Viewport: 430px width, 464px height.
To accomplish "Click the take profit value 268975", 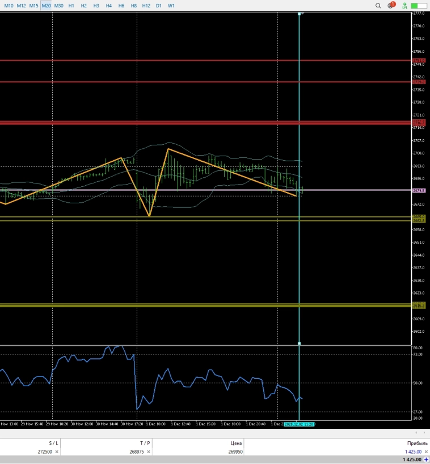I will [x=137, y=452].
